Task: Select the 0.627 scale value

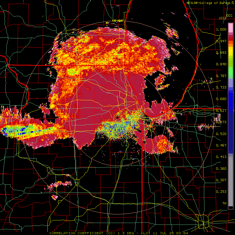Action: 221,111
